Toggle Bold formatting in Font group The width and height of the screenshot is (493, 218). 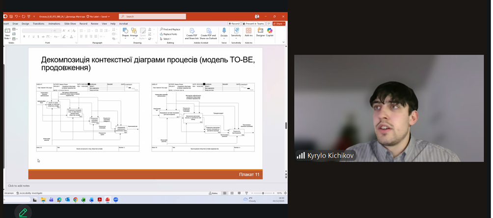[24, 36]
